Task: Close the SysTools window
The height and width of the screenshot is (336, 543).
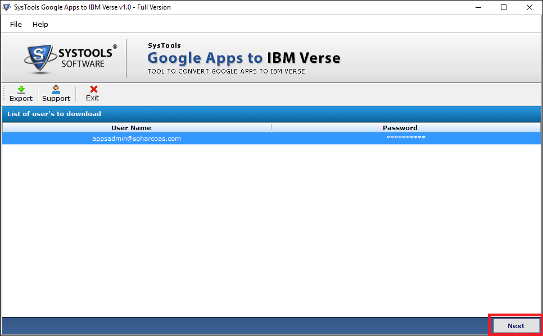Action: coord(529,7)
